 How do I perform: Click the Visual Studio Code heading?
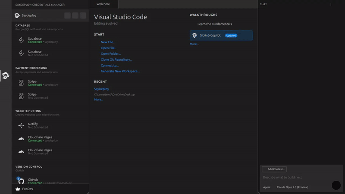pyautogui.click(x=120, y=17)
